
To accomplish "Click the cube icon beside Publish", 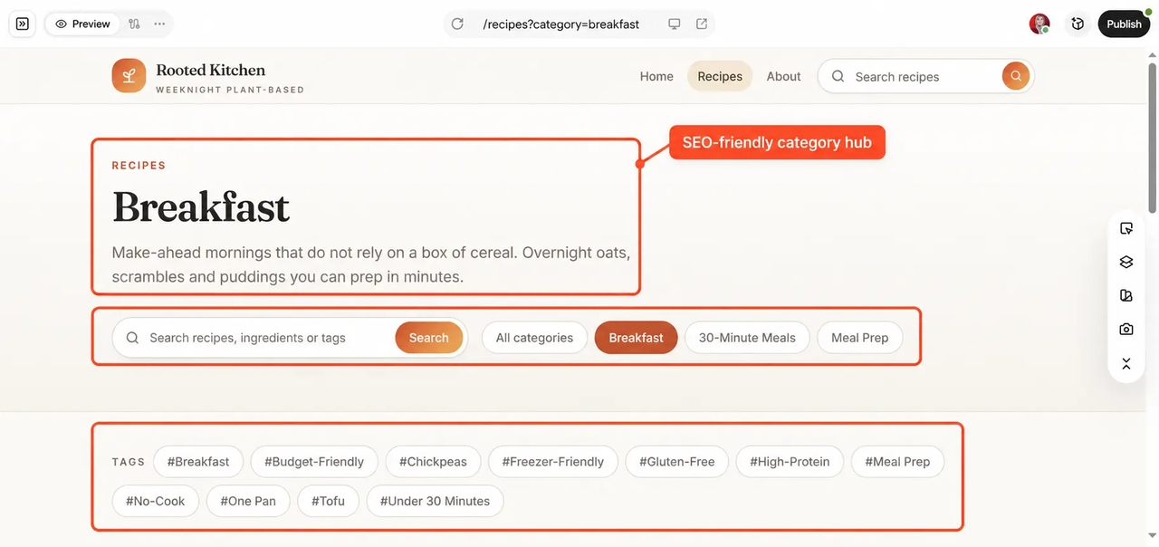I will [1078, 24].
